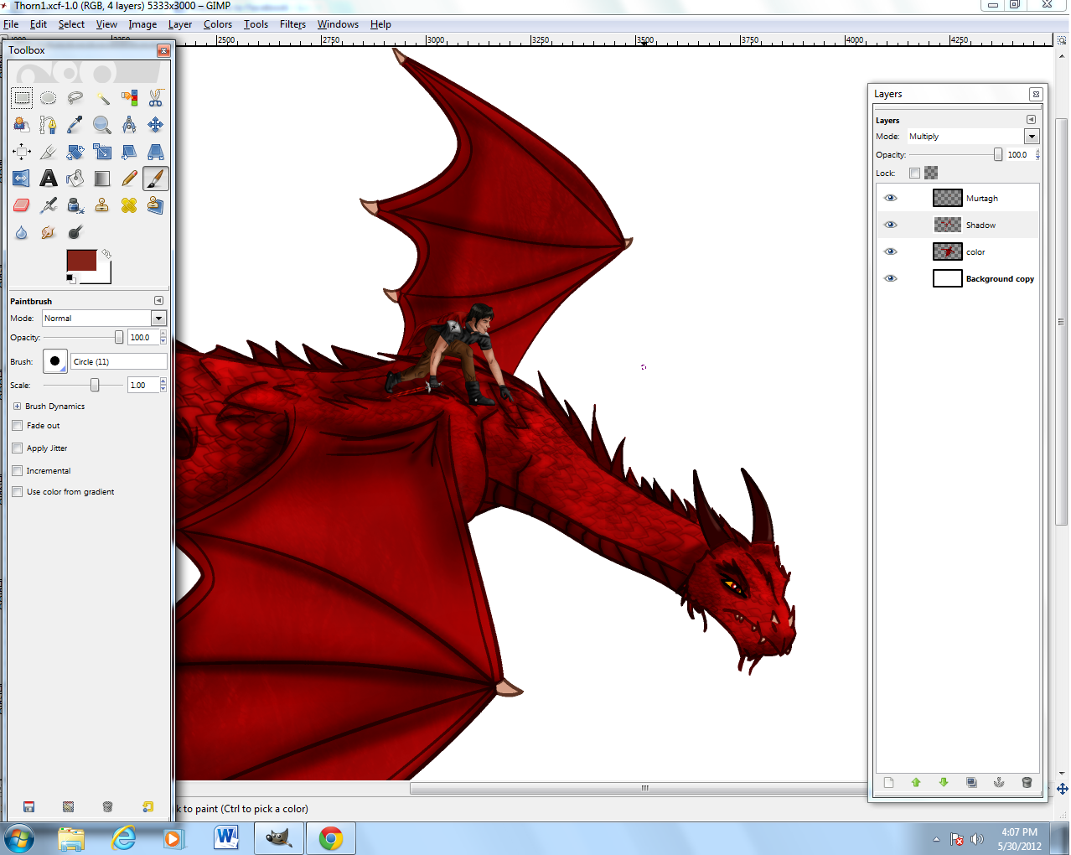Select the Paths tool
This screenshot has height=855, width=1071.
[49, 125]
